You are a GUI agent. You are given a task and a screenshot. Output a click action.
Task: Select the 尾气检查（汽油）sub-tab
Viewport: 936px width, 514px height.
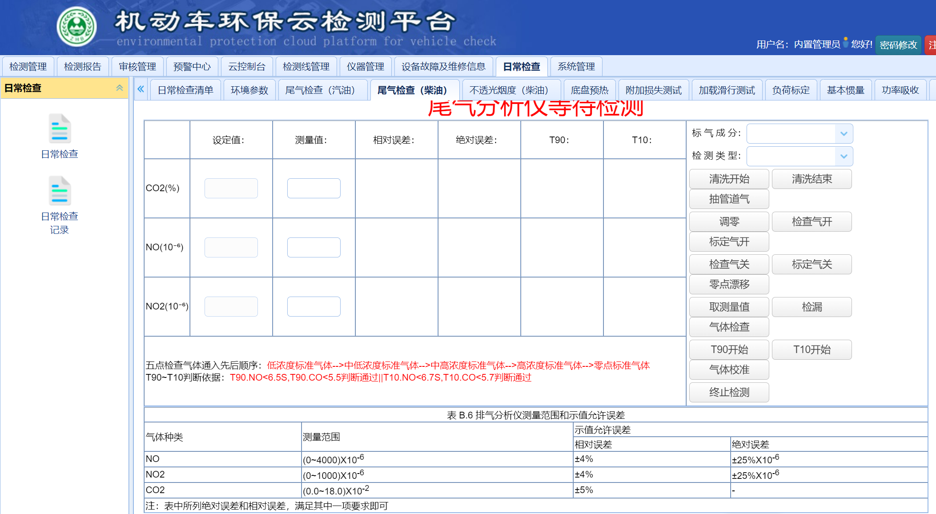pos(323,90)
